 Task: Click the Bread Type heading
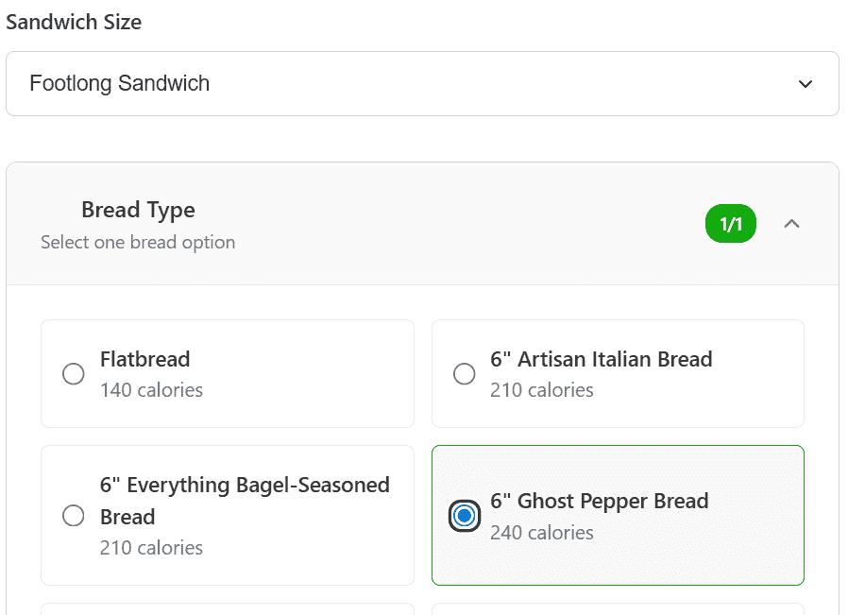138,210
